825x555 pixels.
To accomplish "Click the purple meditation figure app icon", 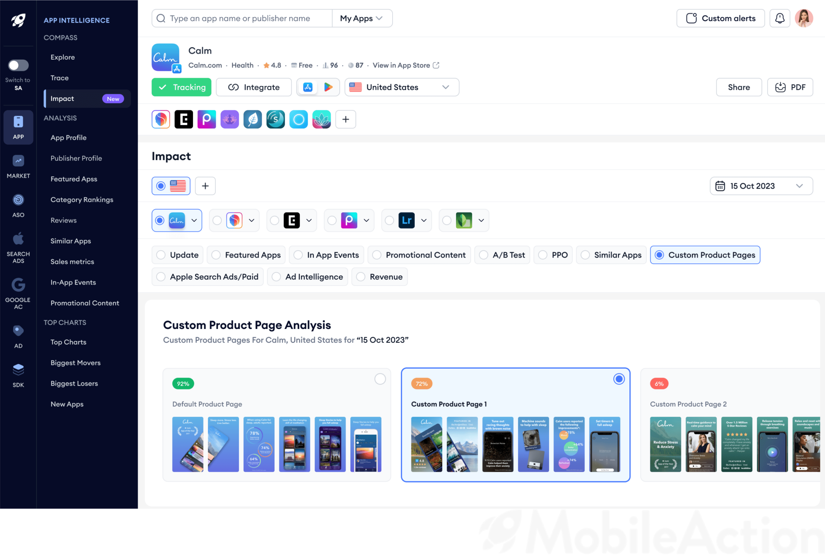I will [229, 119].
